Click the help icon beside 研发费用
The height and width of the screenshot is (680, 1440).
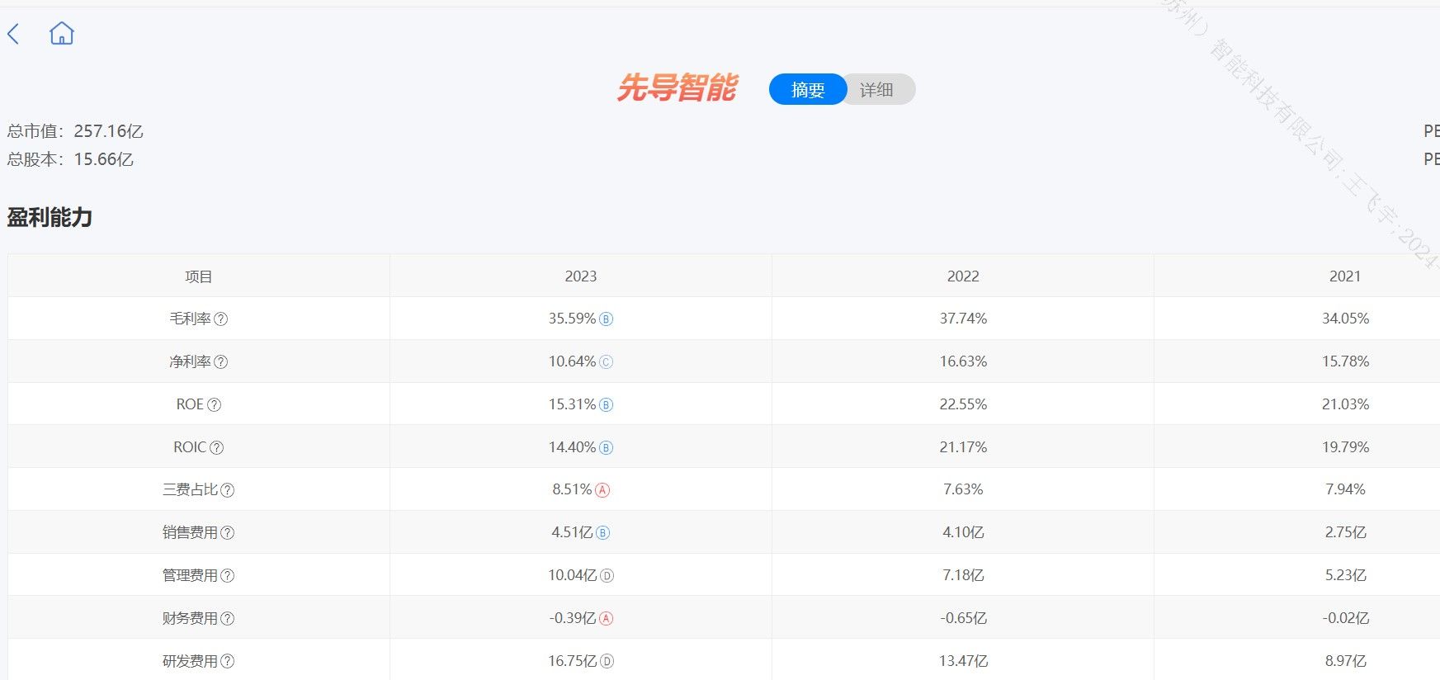(x=228, y=661)
